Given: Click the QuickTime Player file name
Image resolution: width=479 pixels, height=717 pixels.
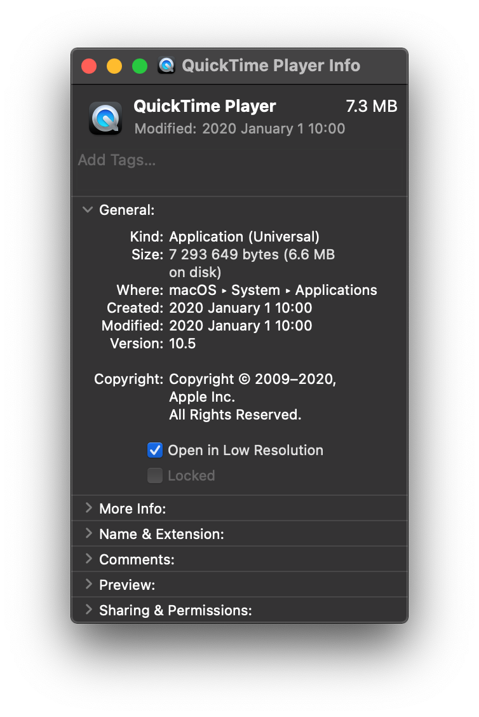Looking at the screenshot, I should (205, 106).
